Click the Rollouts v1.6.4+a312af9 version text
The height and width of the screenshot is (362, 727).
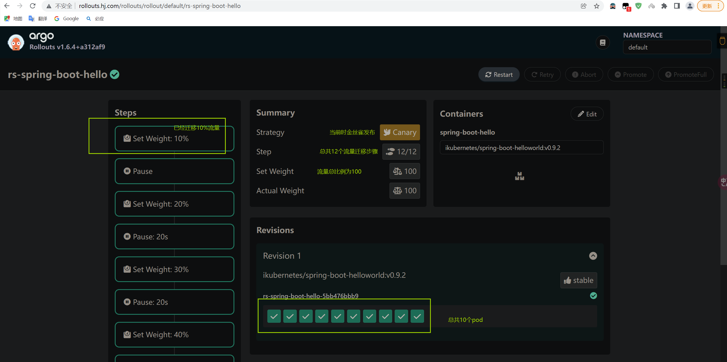coord(67,47)
